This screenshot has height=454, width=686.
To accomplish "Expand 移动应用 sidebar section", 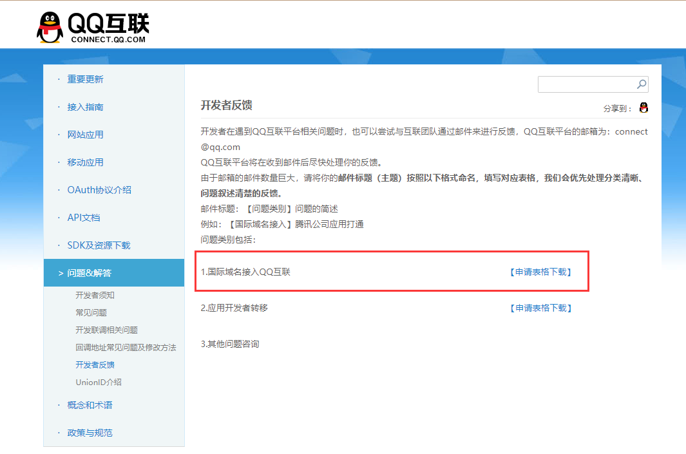I will point(85,162).
